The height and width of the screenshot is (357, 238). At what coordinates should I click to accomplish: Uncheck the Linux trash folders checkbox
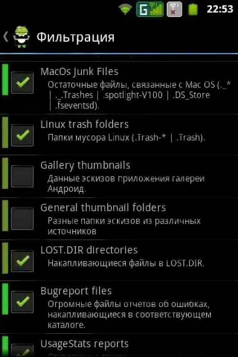[x=22, y=135]
